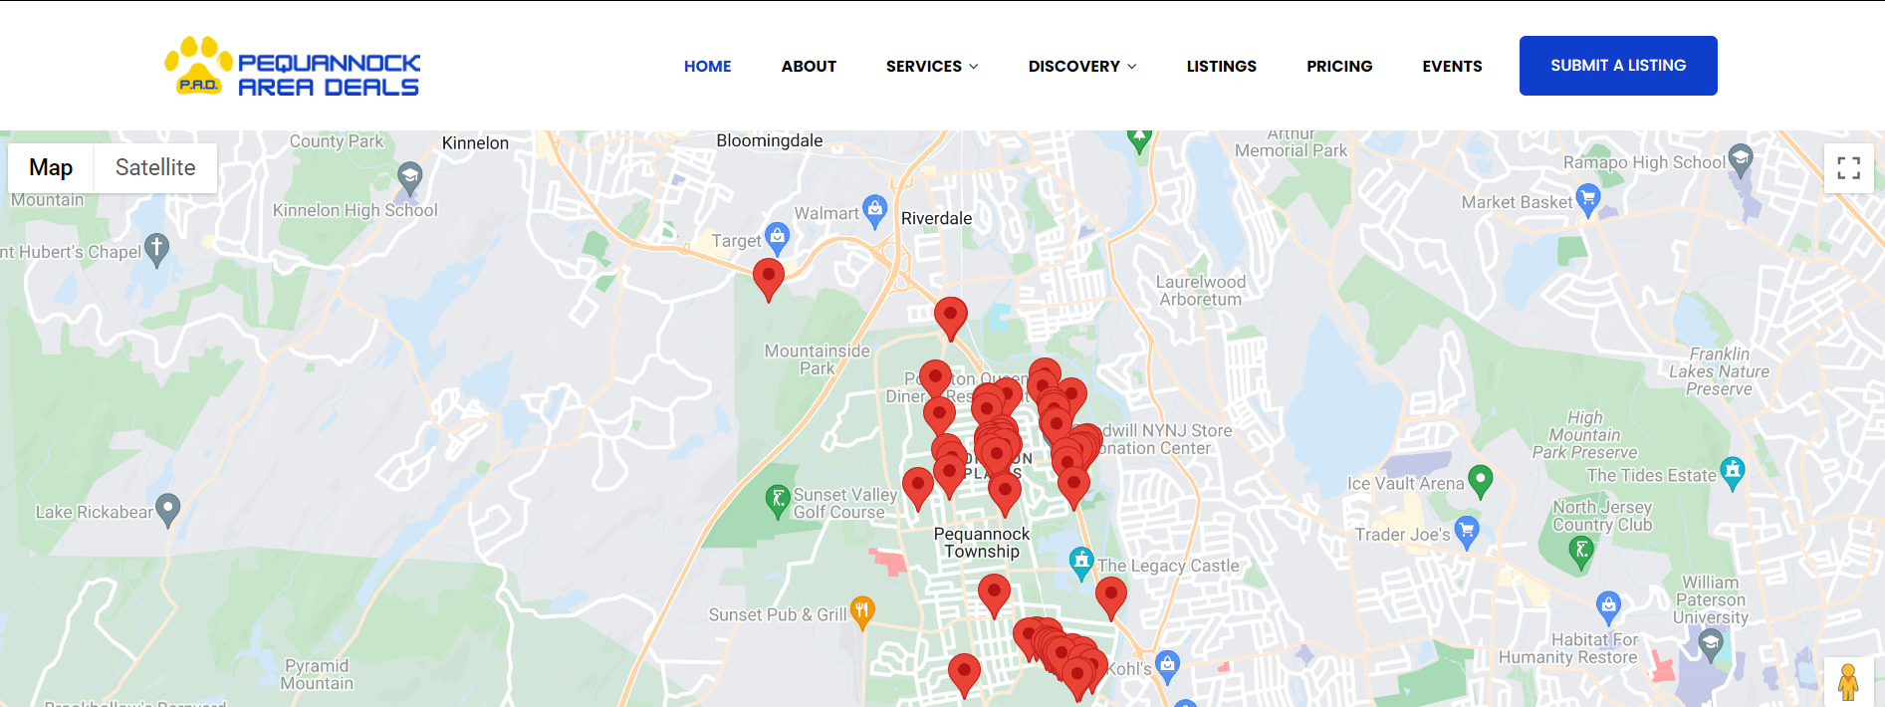1885x707 pixels.
Task: Click the green park pin near Bloomingdale
Action: [x=1139, y=139]
